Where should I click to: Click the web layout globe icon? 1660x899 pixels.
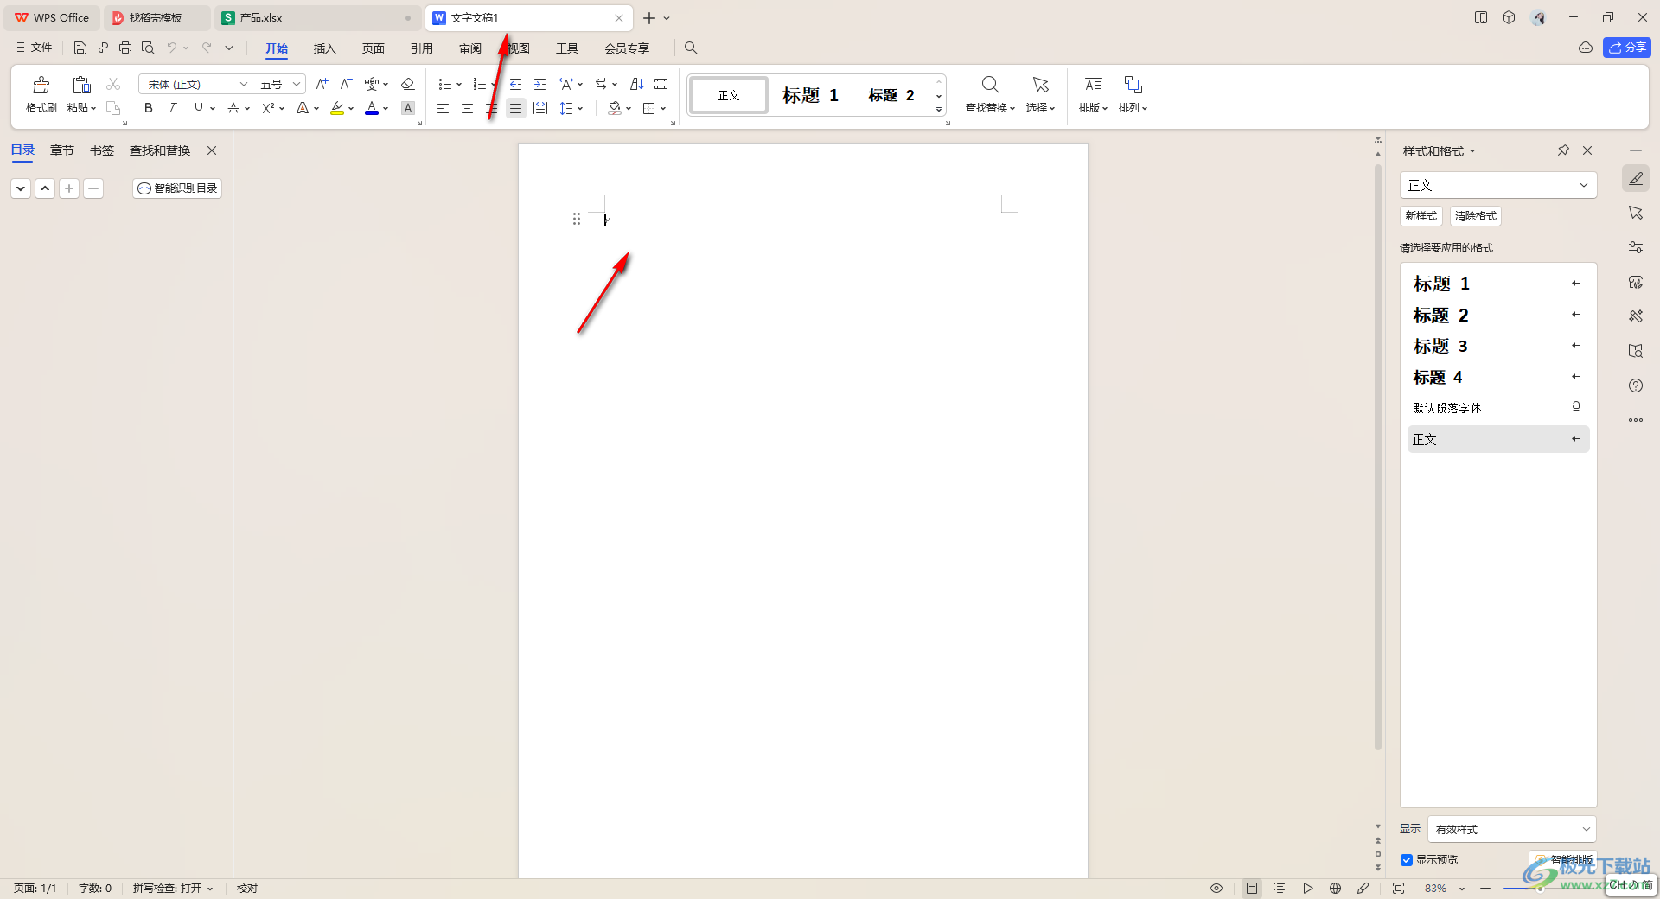(1335, 888)
